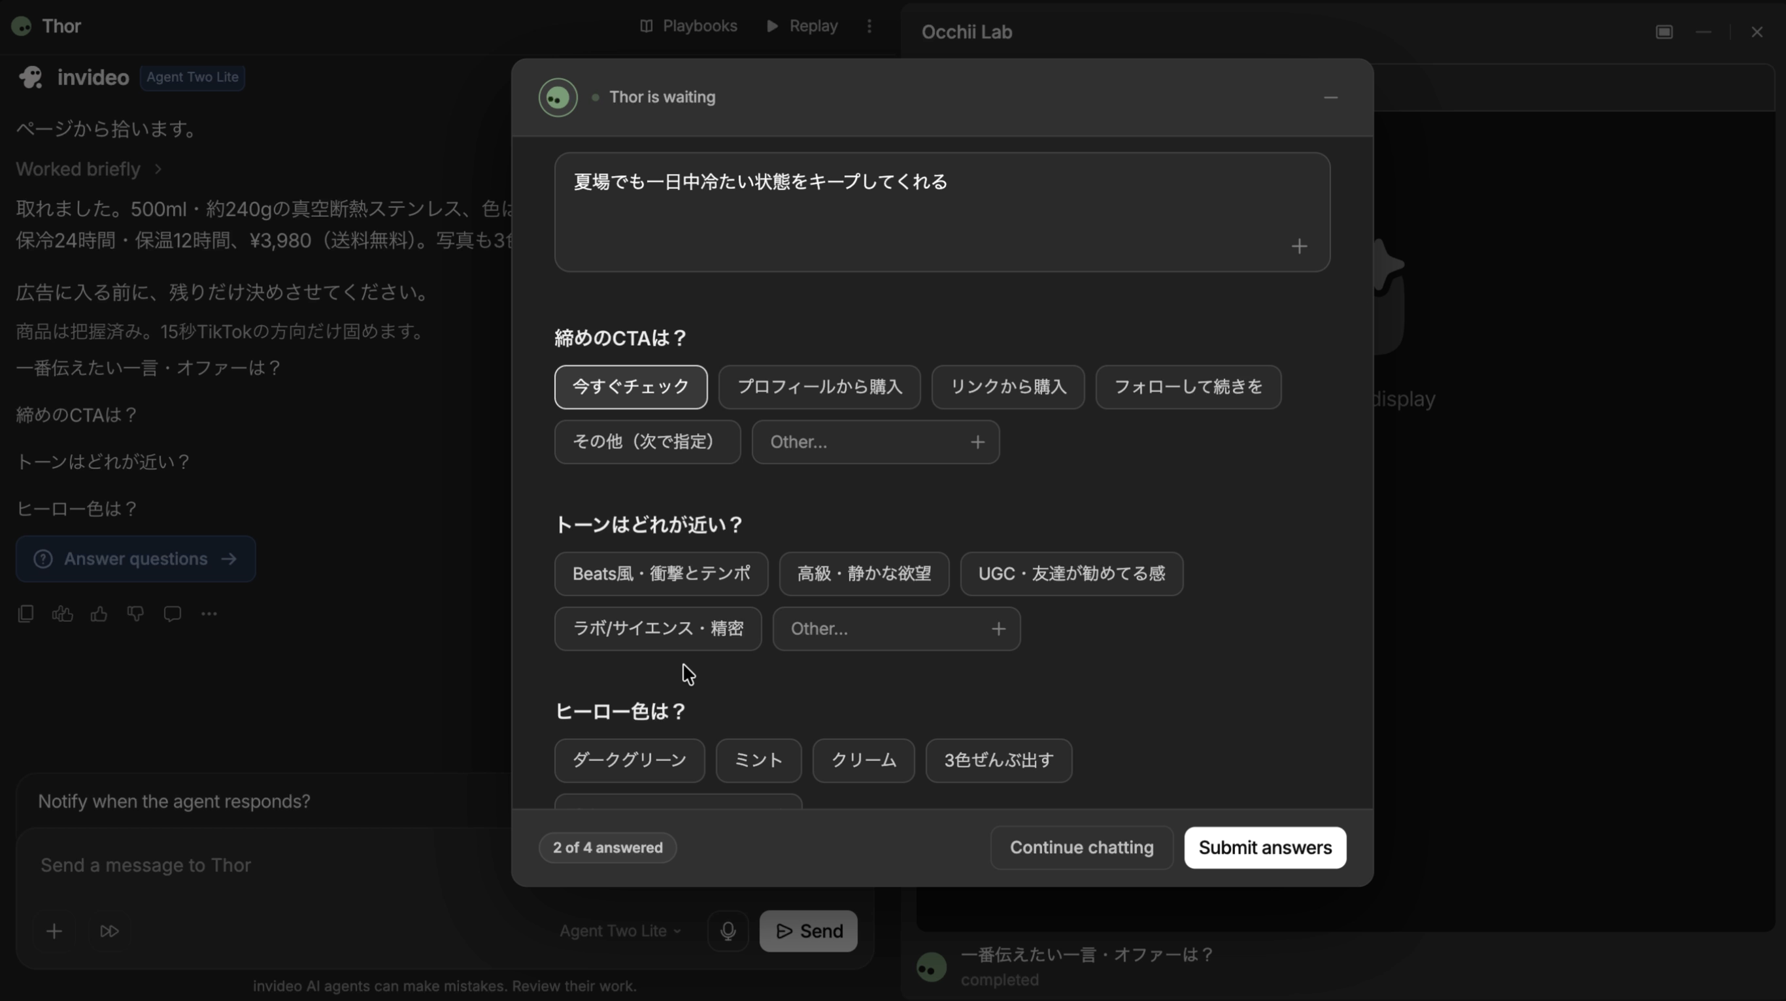Image resolution: width=1786 pixels, height=1001 pixels.
Task: Select the 今すぐチェック CTA option
Action: [630, 387]
